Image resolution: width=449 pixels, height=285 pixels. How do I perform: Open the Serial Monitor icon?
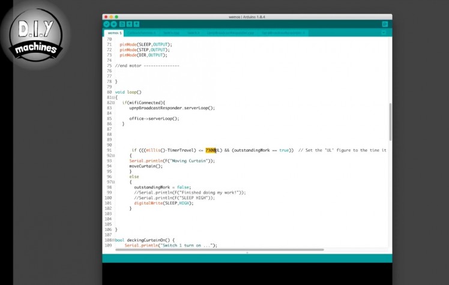385,24
